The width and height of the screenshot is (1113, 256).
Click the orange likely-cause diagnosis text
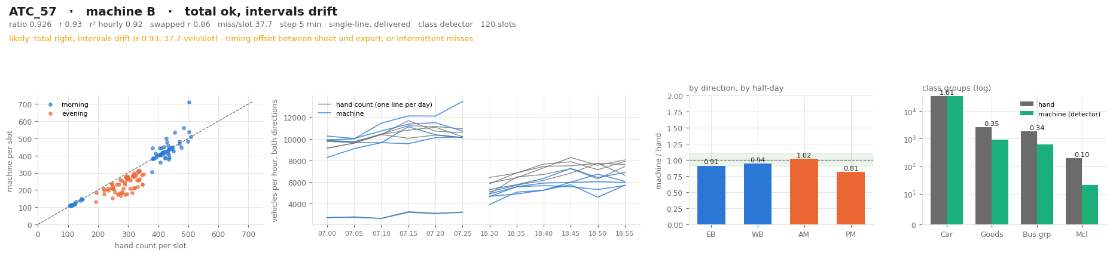(241, 39)
